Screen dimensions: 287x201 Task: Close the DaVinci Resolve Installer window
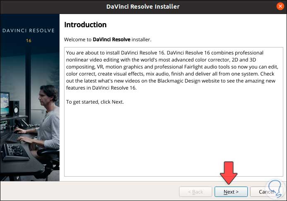(280, 6)
